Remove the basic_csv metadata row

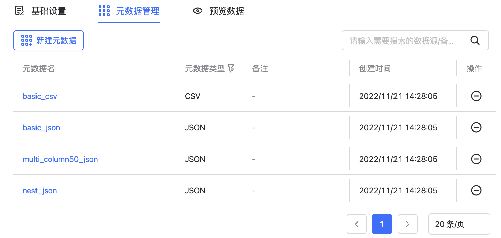click(x=476, y=96)
